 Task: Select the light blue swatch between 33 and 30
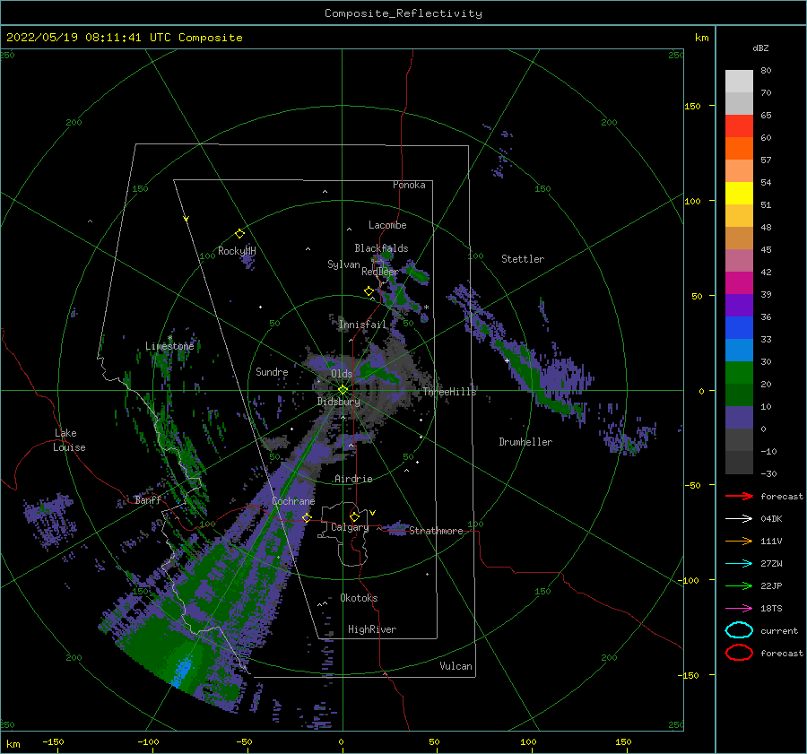(x=739, y=351)
